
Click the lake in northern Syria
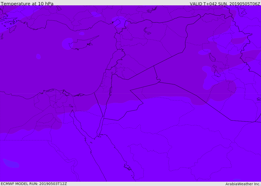point(147,31)
